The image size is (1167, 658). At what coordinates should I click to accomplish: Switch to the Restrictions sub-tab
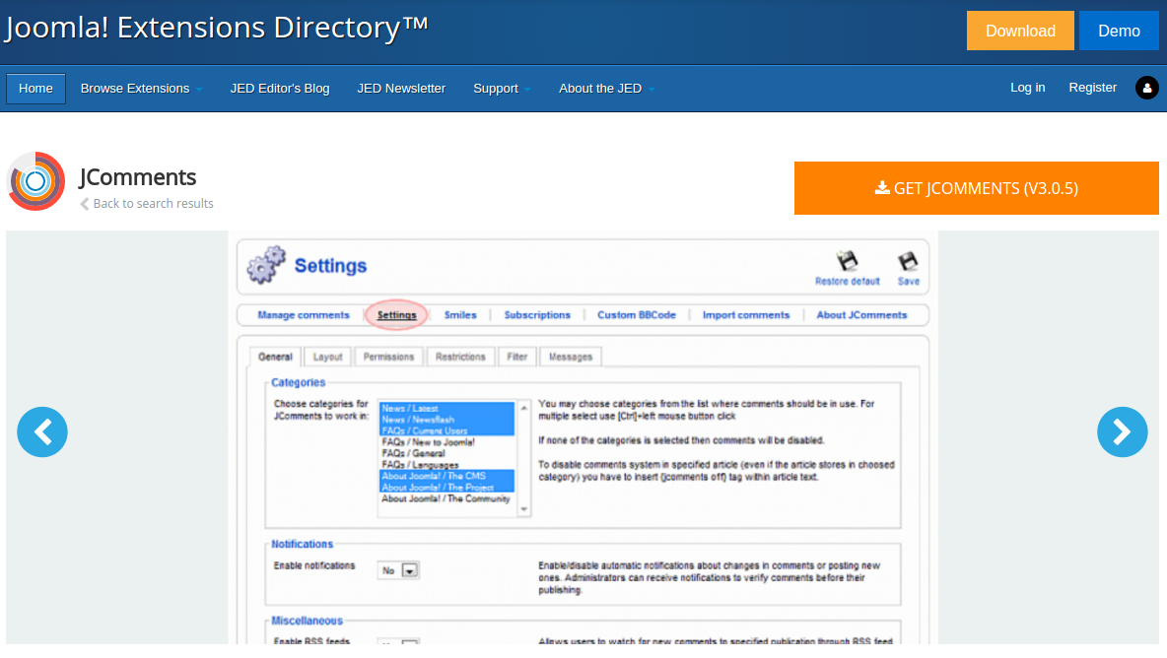[460, 357]
